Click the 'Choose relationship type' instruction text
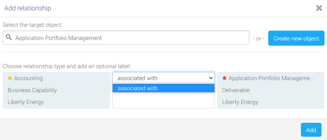 point(67,66)
